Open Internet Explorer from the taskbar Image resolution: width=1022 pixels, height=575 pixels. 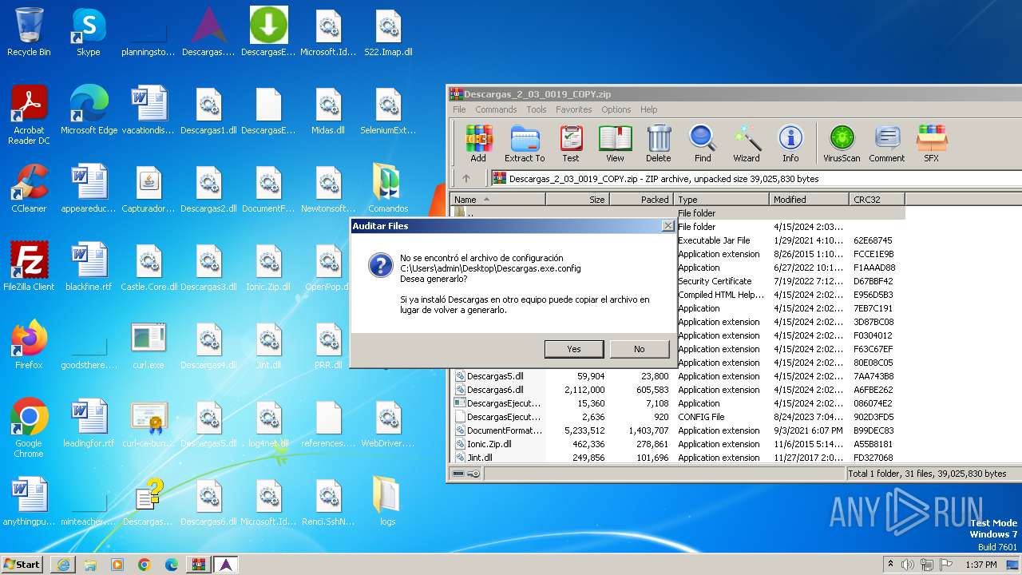(x=63, y=565)
